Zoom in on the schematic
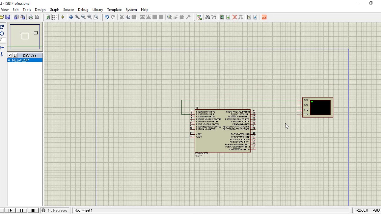Screen dimensions: 381x214 click(x=77, y=17)
